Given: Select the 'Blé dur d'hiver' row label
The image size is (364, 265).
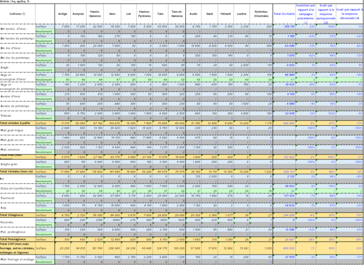Looking at the screenshot, I should (x=17, y=48).
